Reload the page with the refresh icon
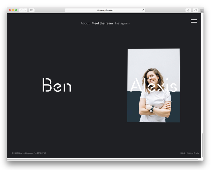This screenshot has width=211, height=170. 143,10
